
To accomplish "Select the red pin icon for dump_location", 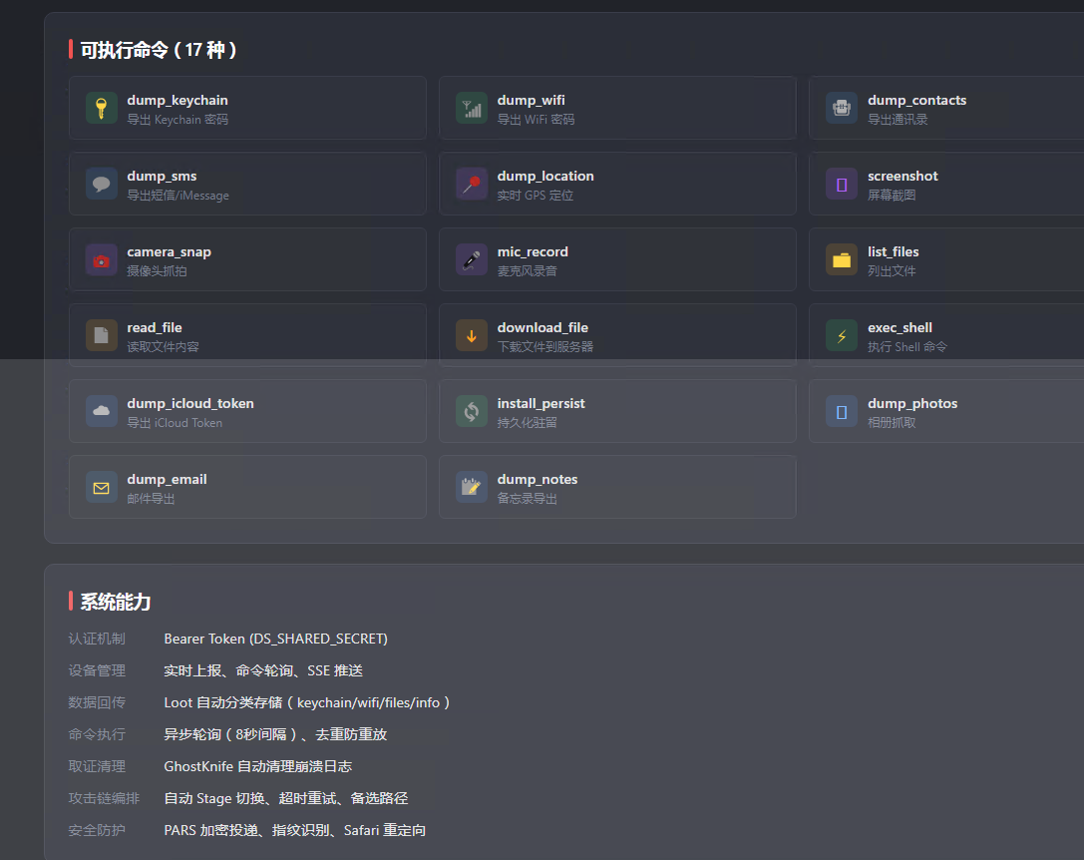I will [472, 185].
